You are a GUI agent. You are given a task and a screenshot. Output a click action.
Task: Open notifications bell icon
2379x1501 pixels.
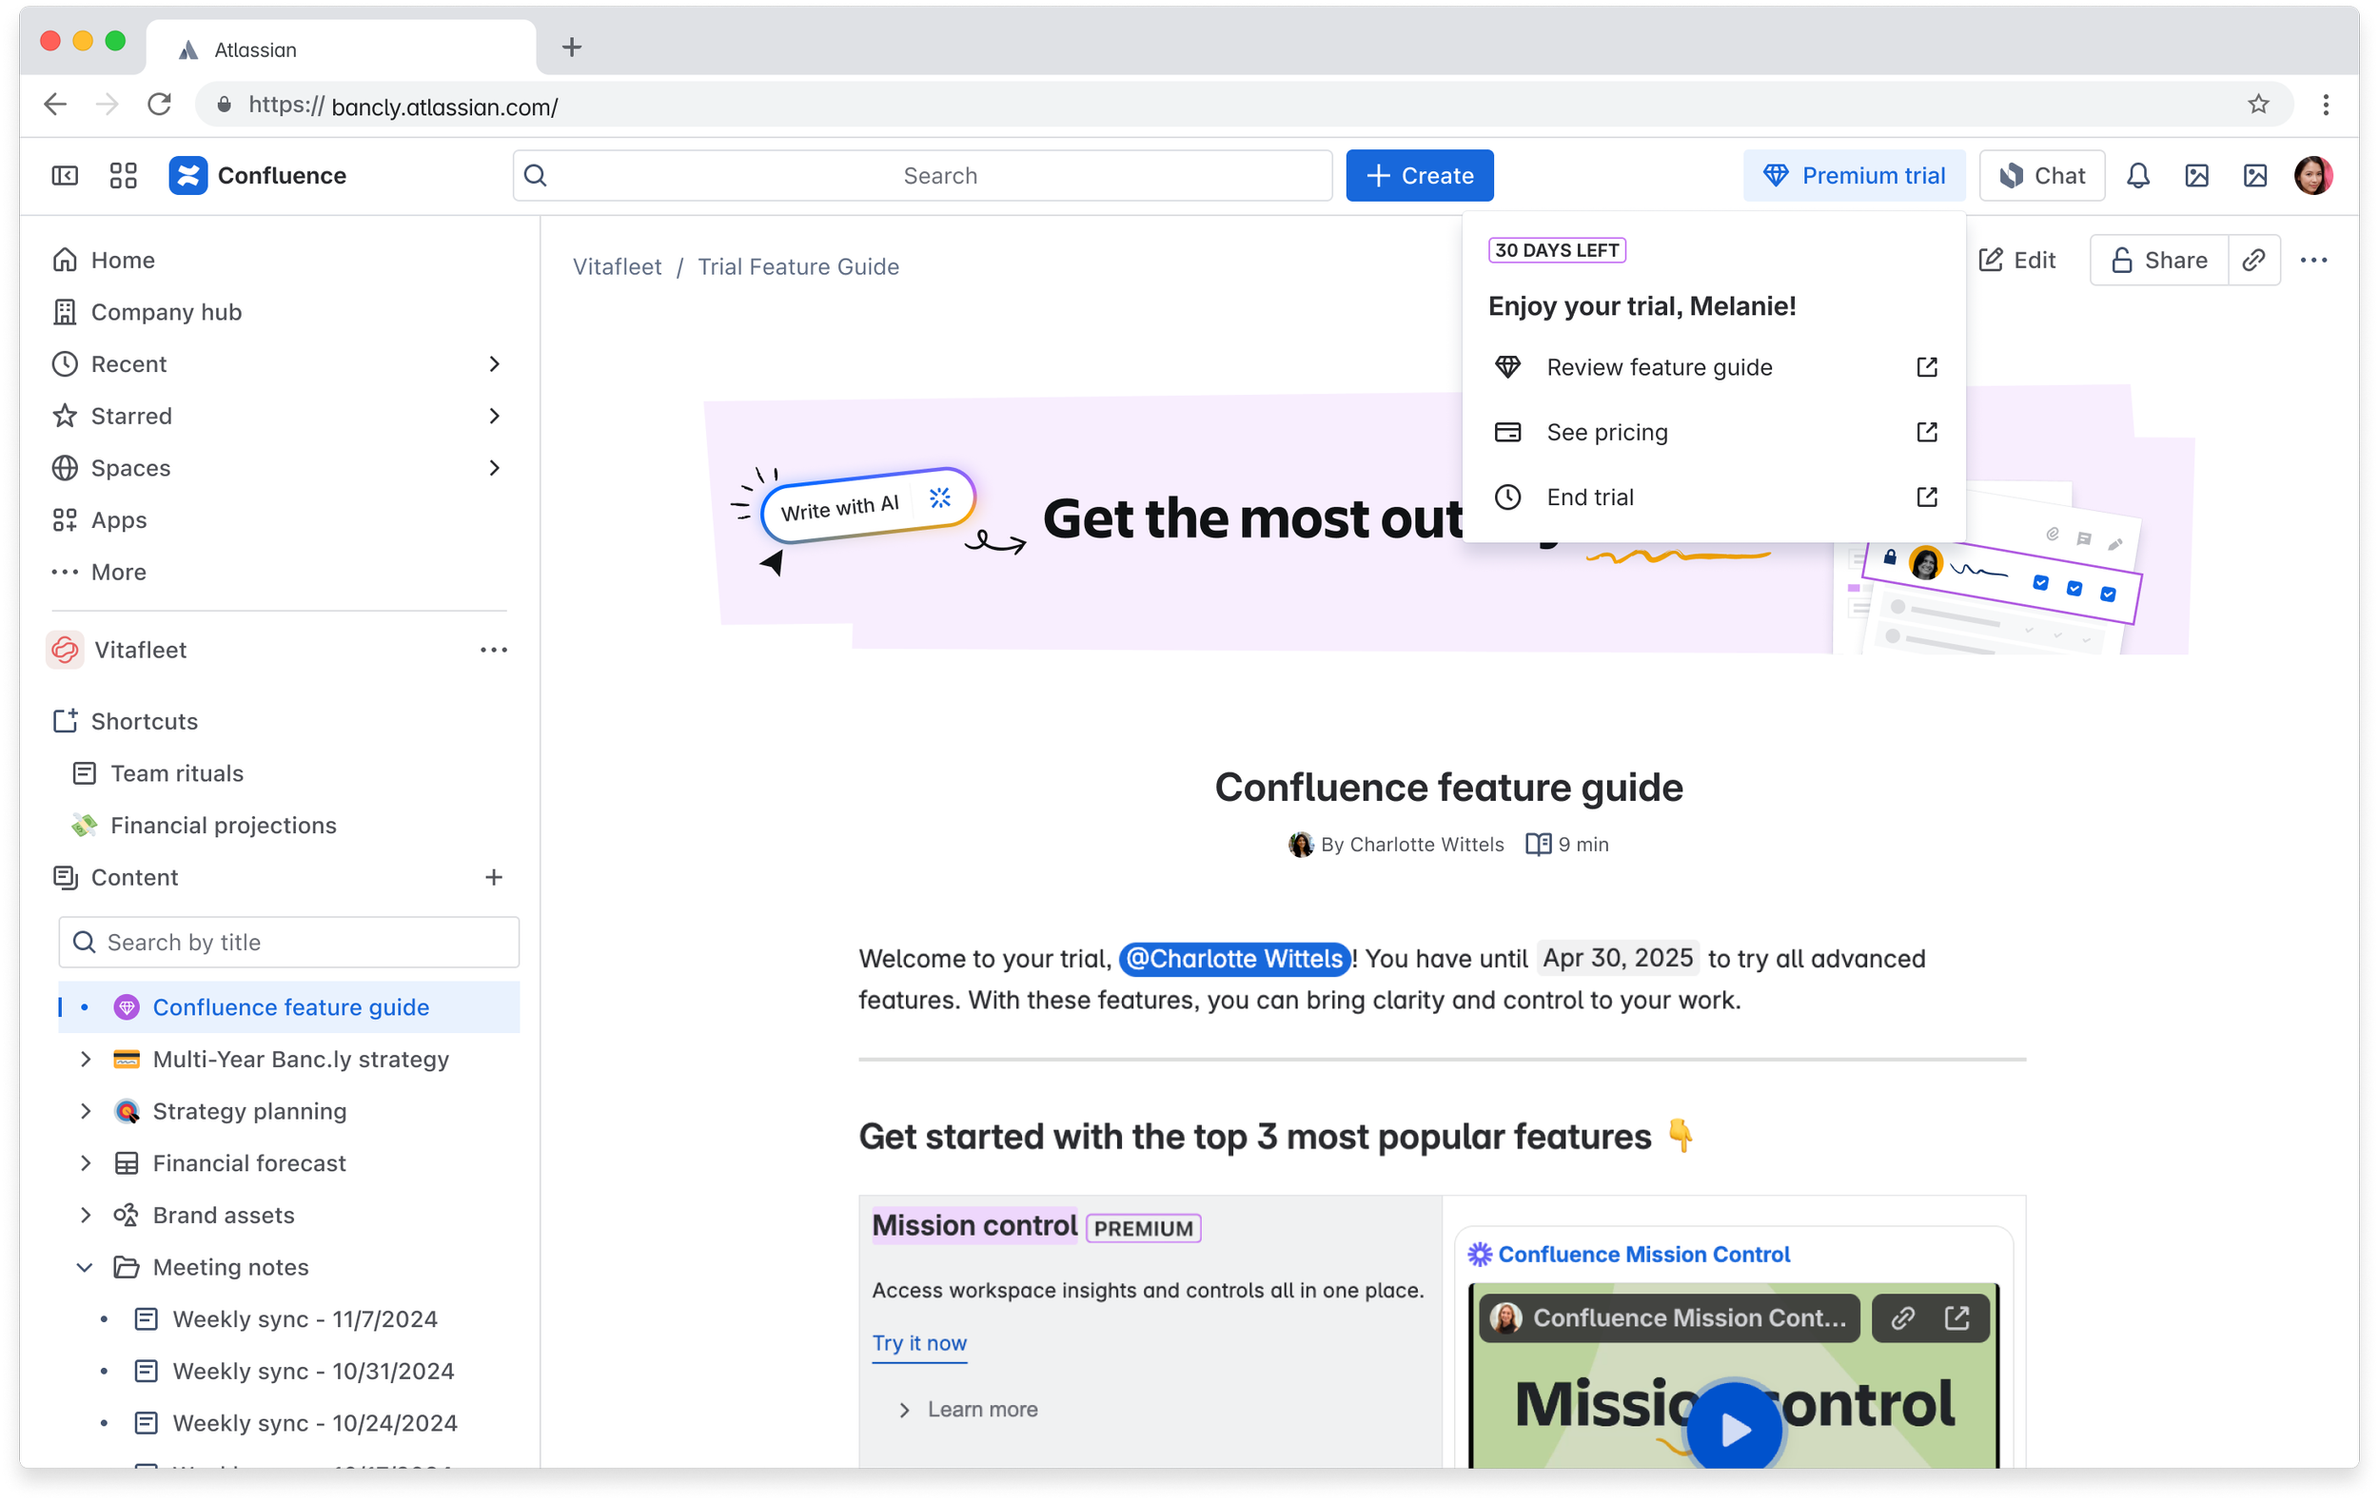[x=2138, y=176]
